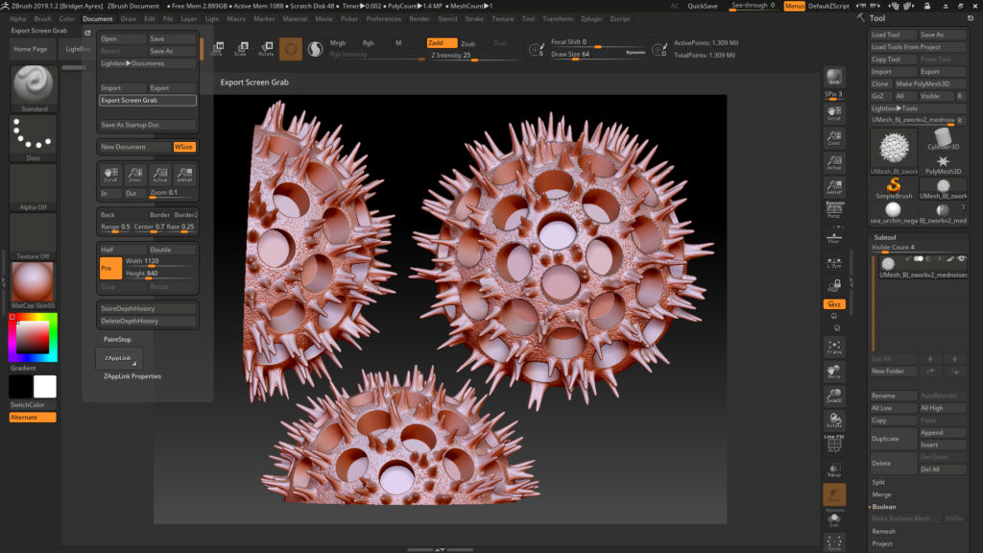Click the StoreDepthHistory button

pyautogui.click(x=147, y=308)
